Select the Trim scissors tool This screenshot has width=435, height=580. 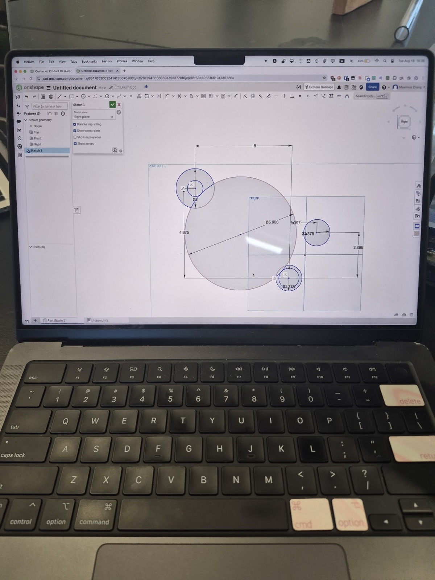tap(179, 96)
